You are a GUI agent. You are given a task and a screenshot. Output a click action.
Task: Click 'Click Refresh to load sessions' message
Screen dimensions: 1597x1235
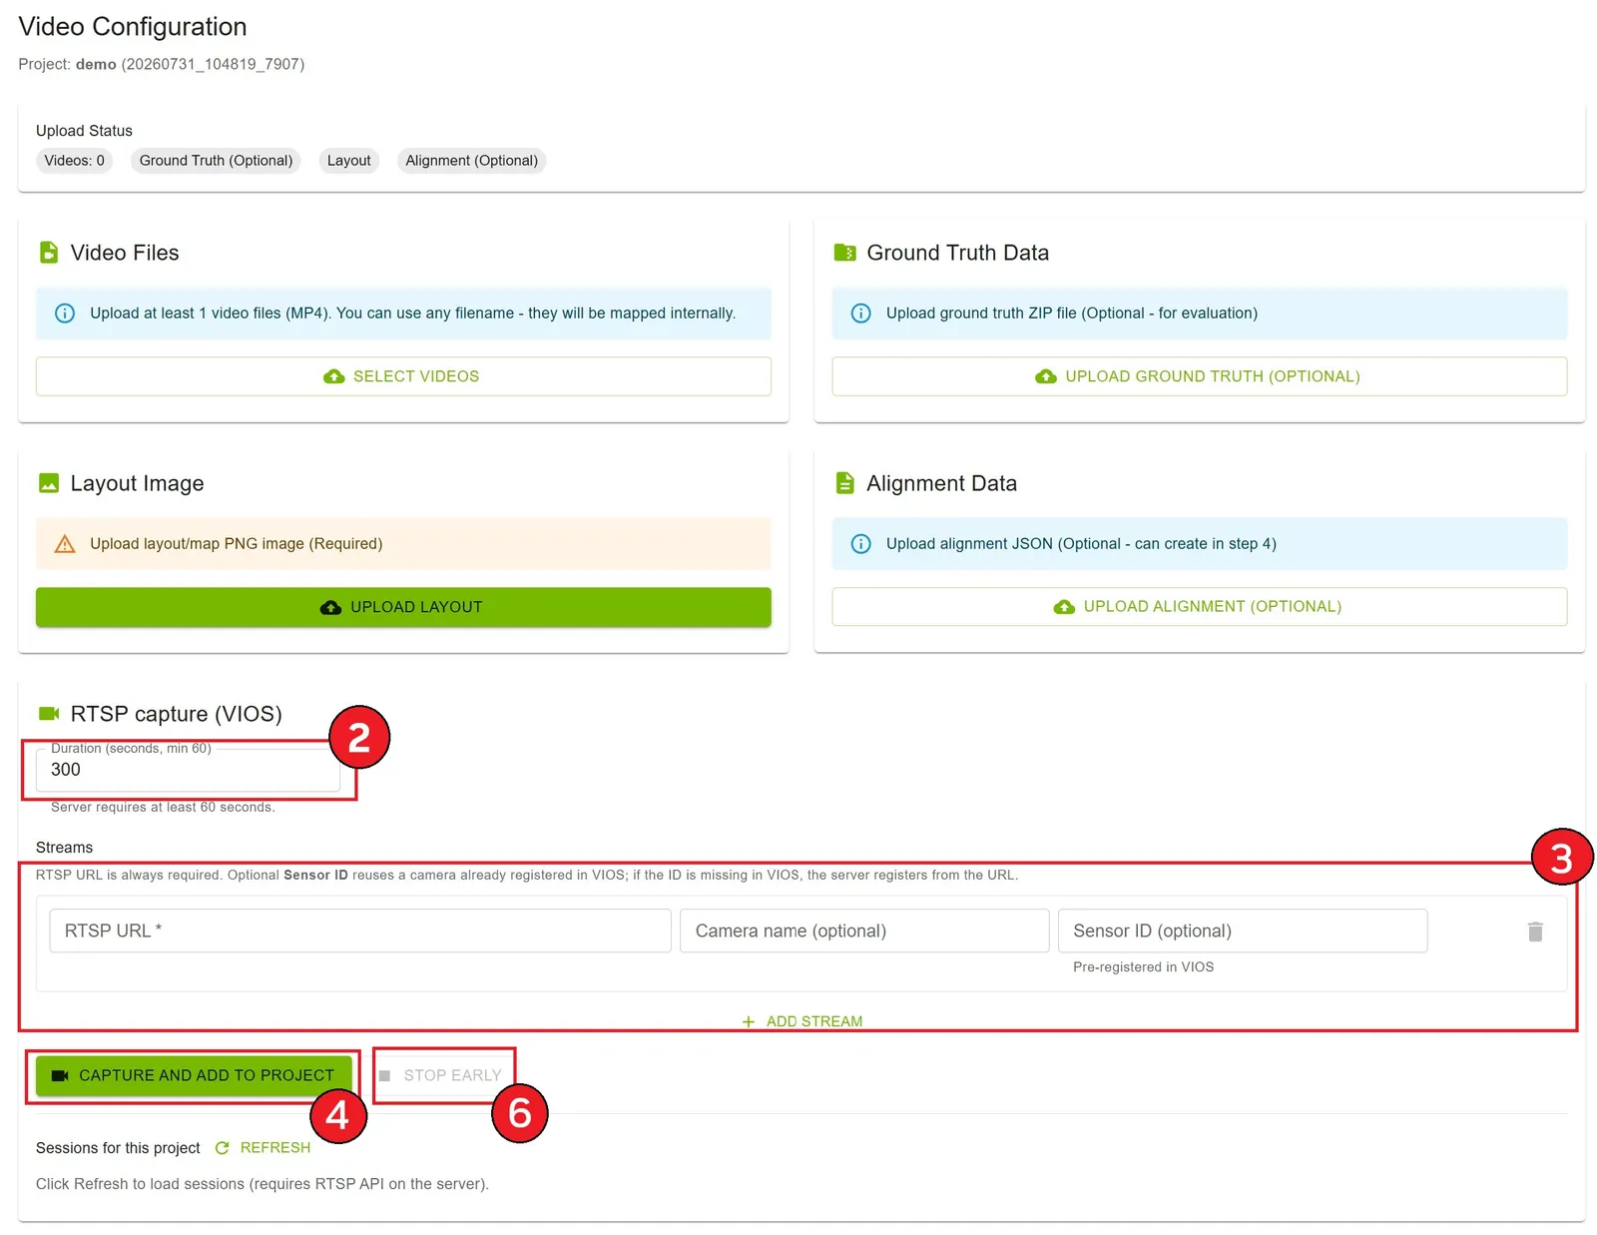[263, 1184]
